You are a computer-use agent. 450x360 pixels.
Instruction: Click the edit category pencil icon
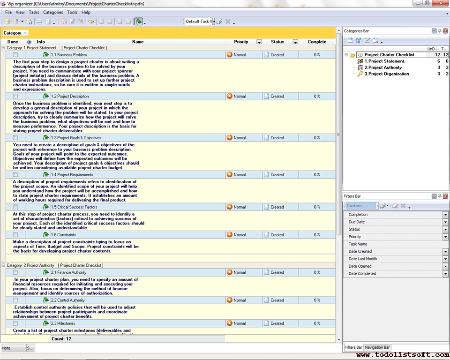(367, 41)
